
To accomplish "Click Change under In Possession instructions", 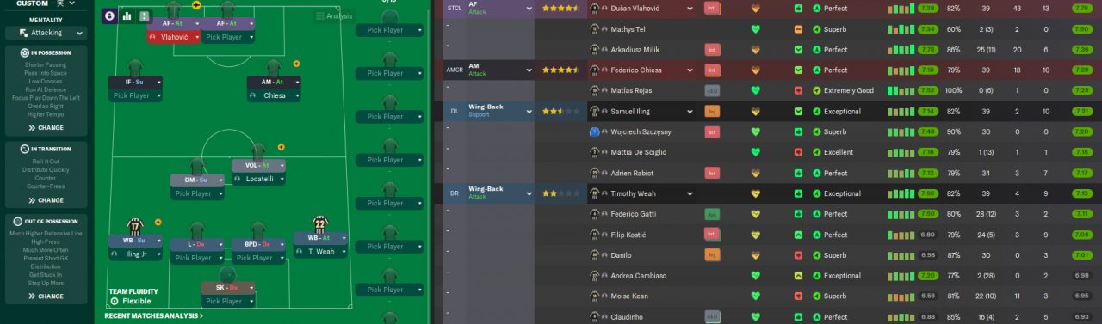I will tap(46, 127).
